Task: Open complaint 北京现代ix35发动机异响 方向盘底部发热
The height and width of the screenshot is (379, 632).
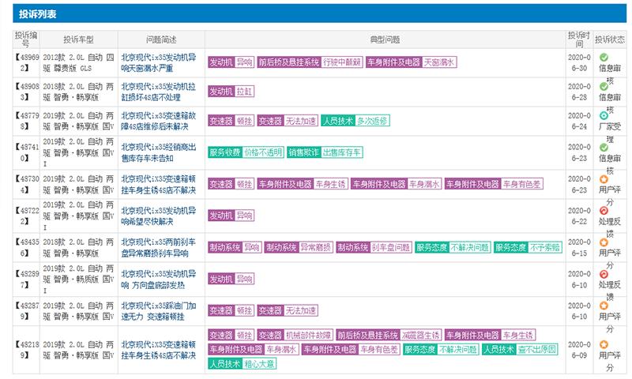Action: pos(159,279)
